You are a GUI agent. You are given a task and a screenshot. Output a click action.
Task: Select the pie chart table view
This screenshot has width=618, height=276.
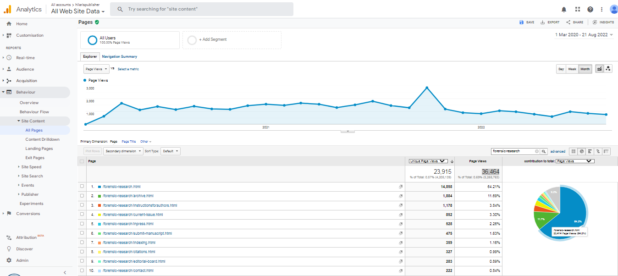tap(581, 151)
